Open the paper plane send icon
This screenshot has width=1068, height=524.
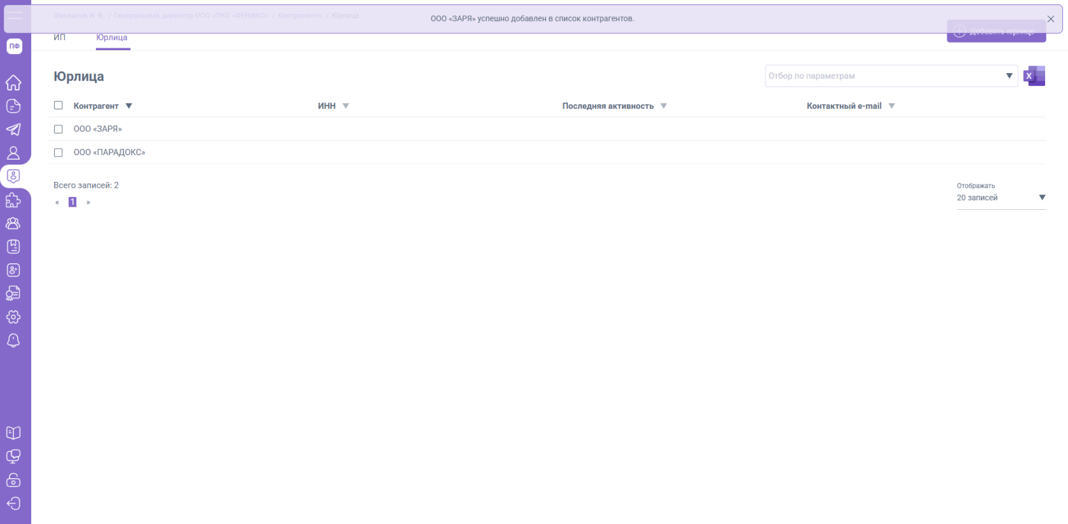pyautogui.click(x=13, y=130)
